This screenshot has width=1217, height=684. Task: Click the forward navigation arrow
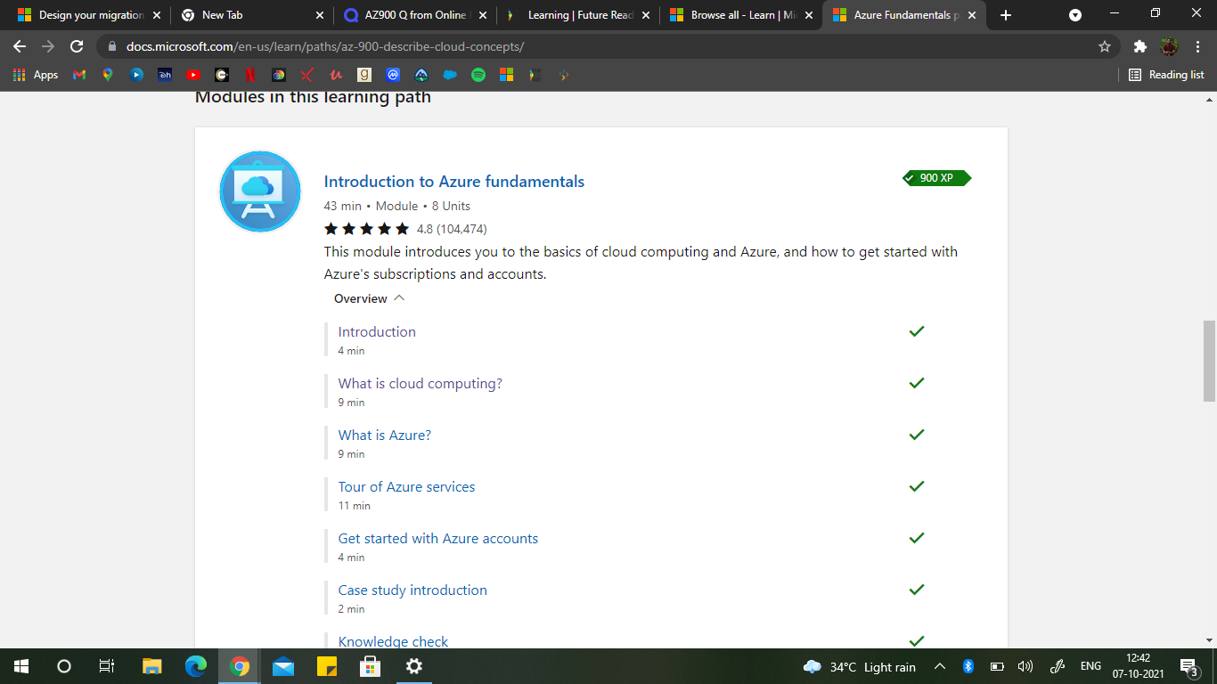(x=48, y=46)
